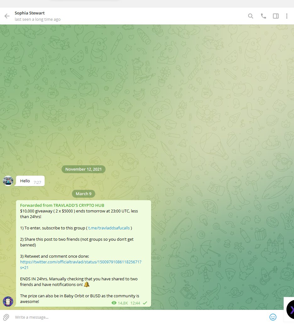Click the 14.8K views eye icon

(114, 303)
